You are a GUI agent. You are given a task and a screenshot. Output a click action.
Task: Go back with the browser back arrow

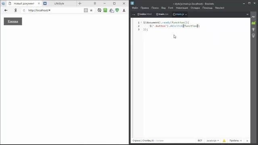(6, 10)
